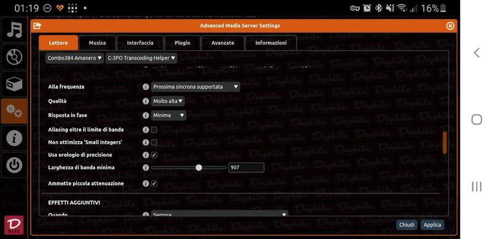The width and height of the screenshot is (492, 239).
Task: Uncheck Ammette piccola attenuazione
Action: (x=154, y=184)
